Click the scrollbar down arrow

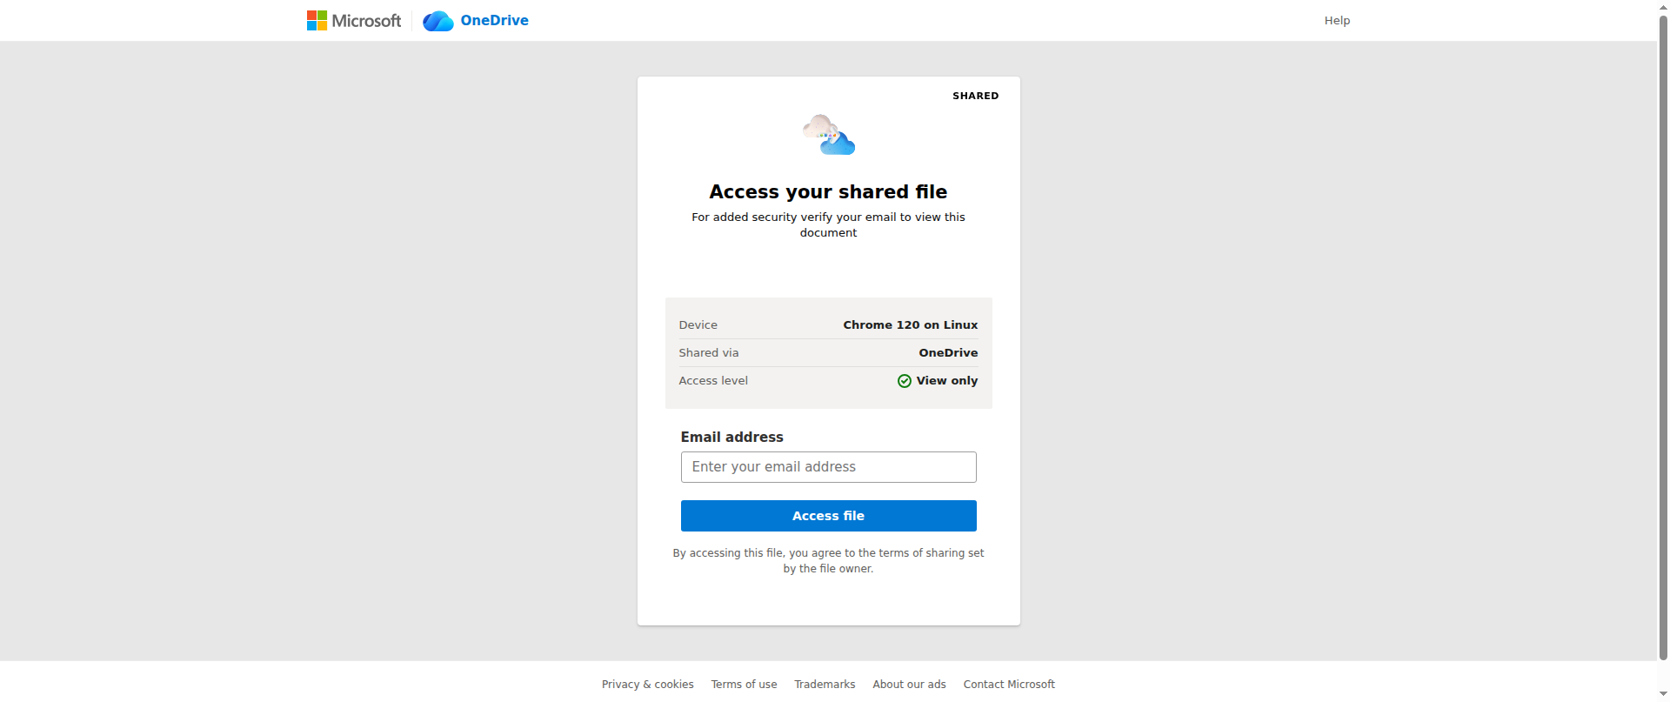click(1664, 694)
